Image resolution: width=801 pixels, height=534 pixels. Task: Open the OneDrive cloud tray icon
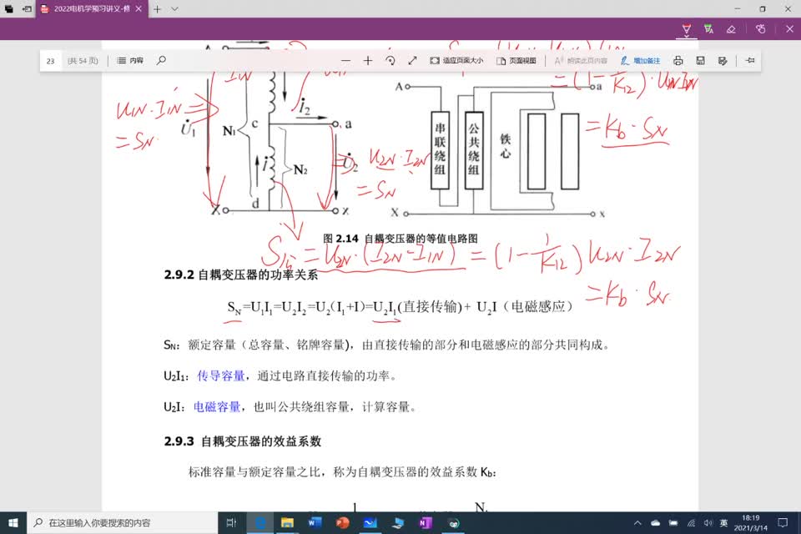(x=655, y=523)
